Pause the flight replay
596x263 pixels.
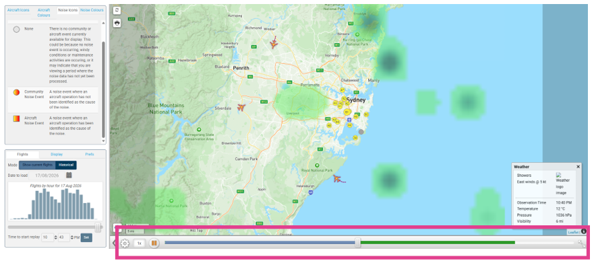tap(154, 243)
